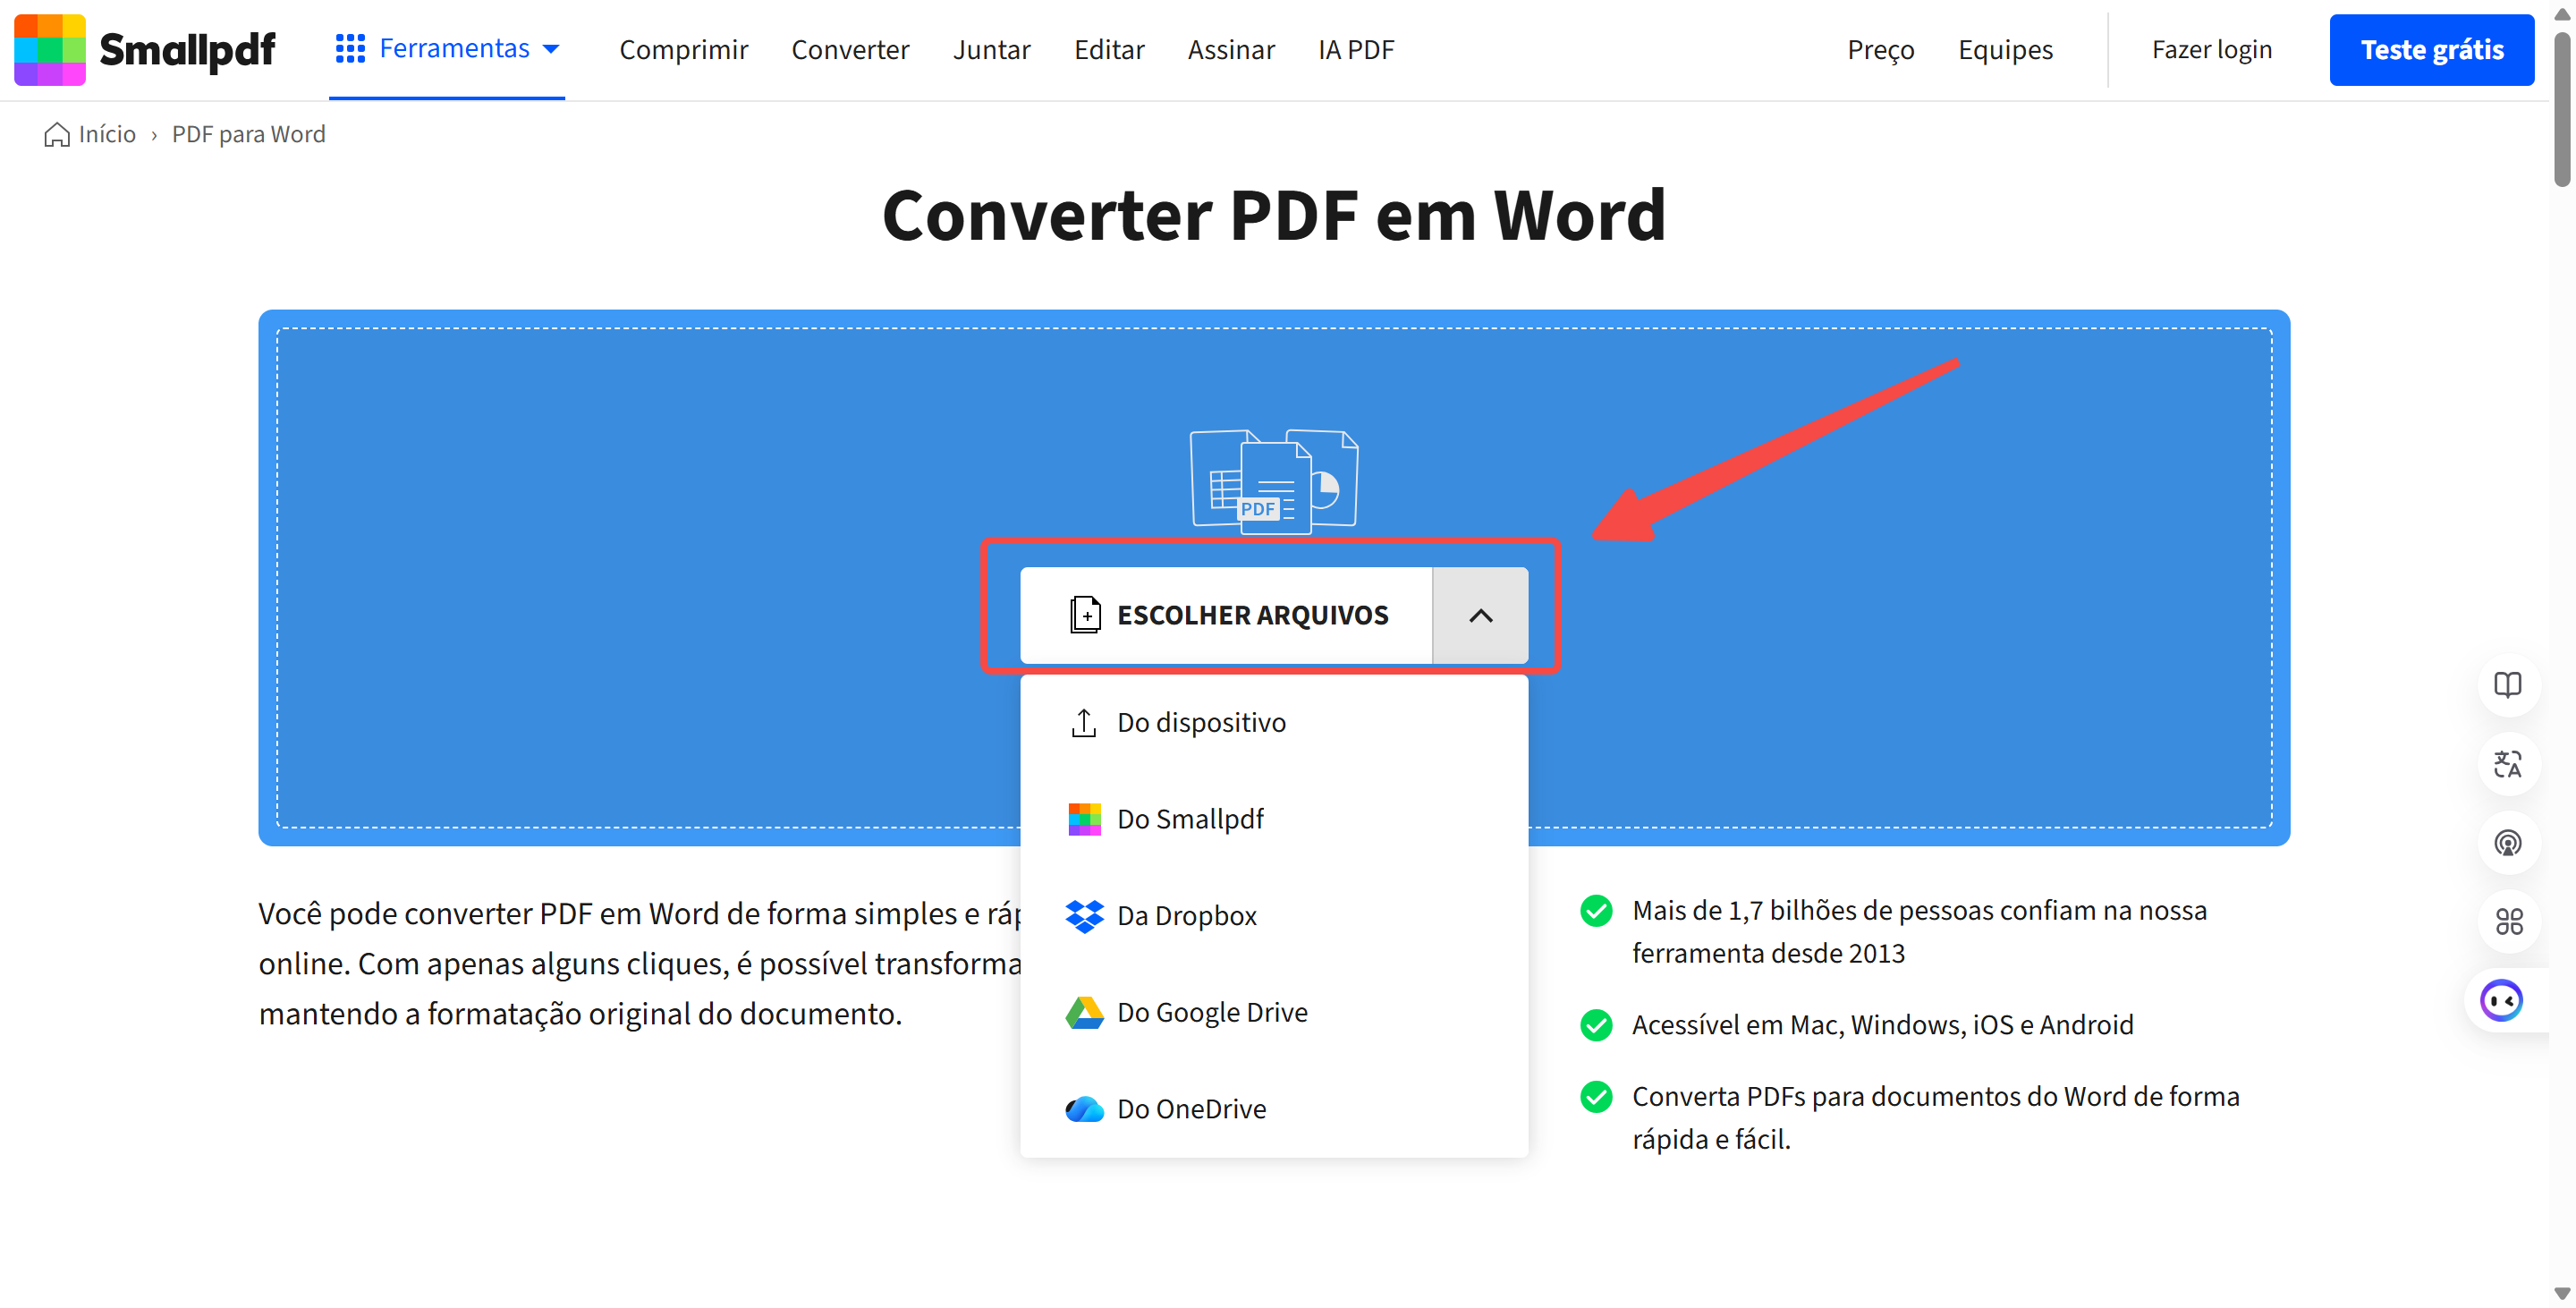This screenshot has width=2576, height=1308.
Task: Select Da Dropbox source option
Action: (1274, 916)
